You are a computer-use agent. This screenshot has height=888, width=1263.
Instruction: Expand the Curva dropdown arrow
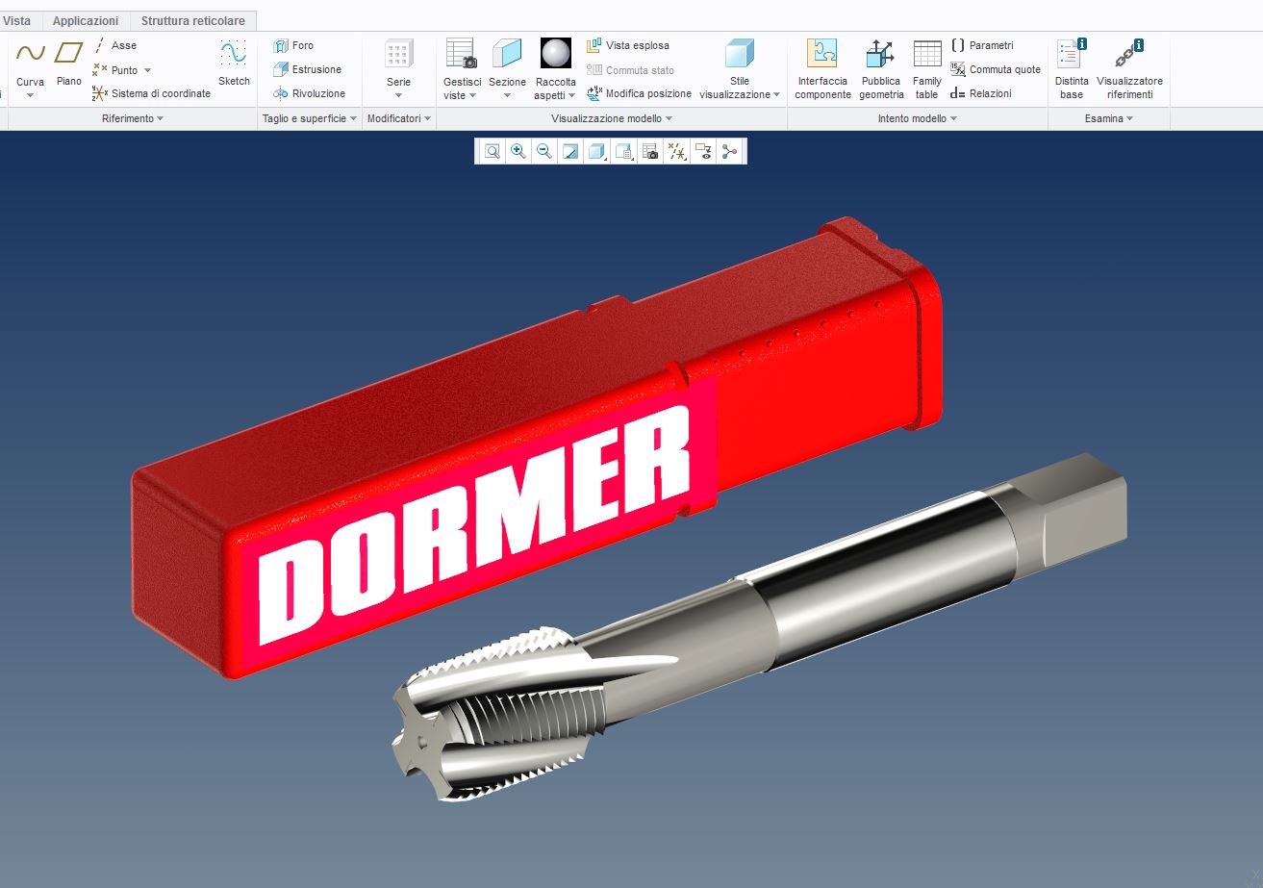tap(30, 94)
